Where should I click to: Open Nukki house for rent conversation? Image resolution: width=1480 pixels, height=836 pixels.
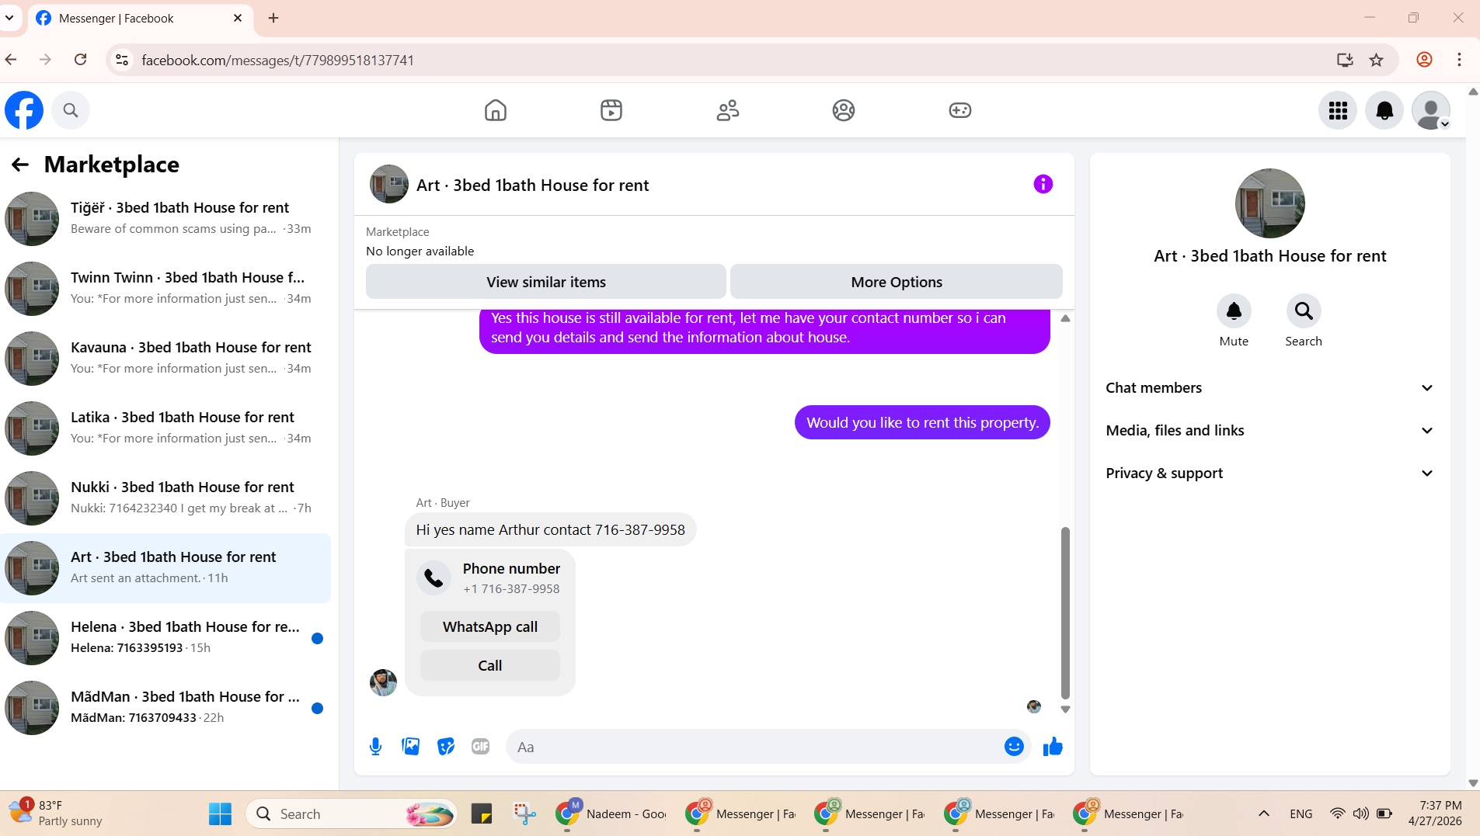point(165,498)
